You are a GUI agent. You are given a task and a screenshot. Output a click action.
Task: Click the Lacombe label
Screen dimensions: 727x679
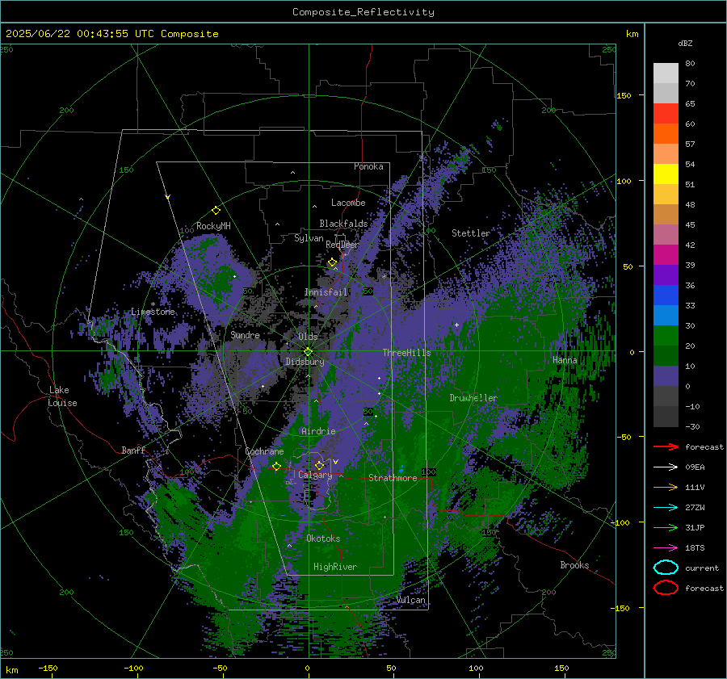coord(348,203)
